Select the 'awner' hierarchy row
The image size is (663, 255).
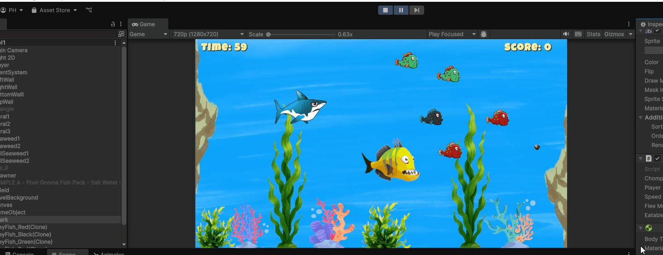pyautogui.click(x=60, y=175)
